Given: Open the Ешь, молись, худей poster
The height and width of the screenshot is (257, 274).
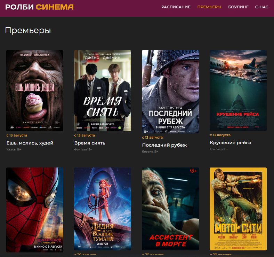Looking at the screenshot, I should [x=35, y=91].
